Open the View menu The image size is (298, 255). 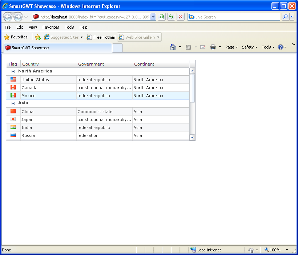point(33,27)
